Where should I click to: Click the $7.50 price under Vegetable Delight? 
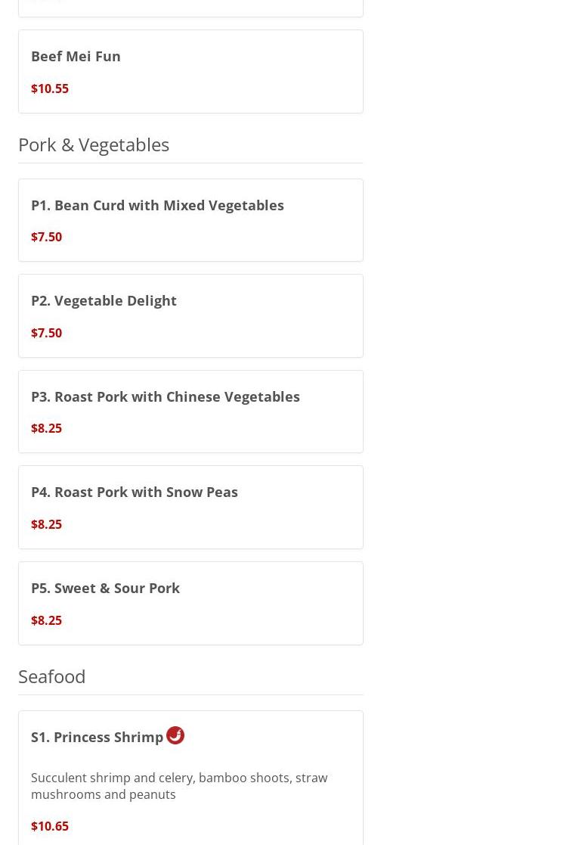(x=46, y=333)
